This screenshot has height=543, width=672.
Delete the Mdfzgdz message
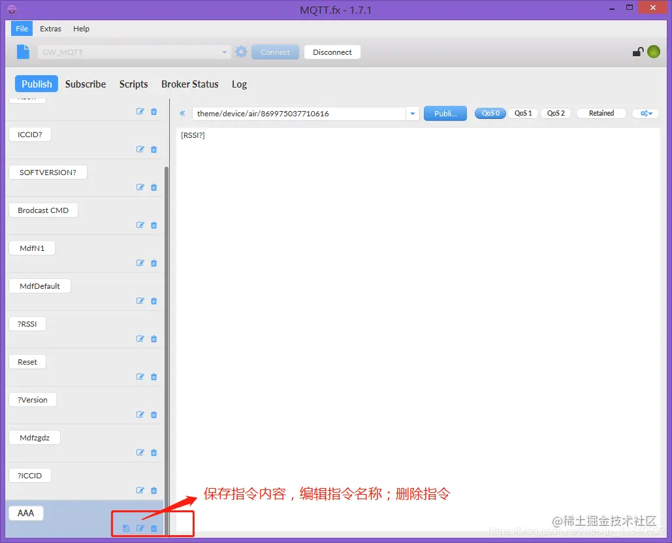(154, 452)
